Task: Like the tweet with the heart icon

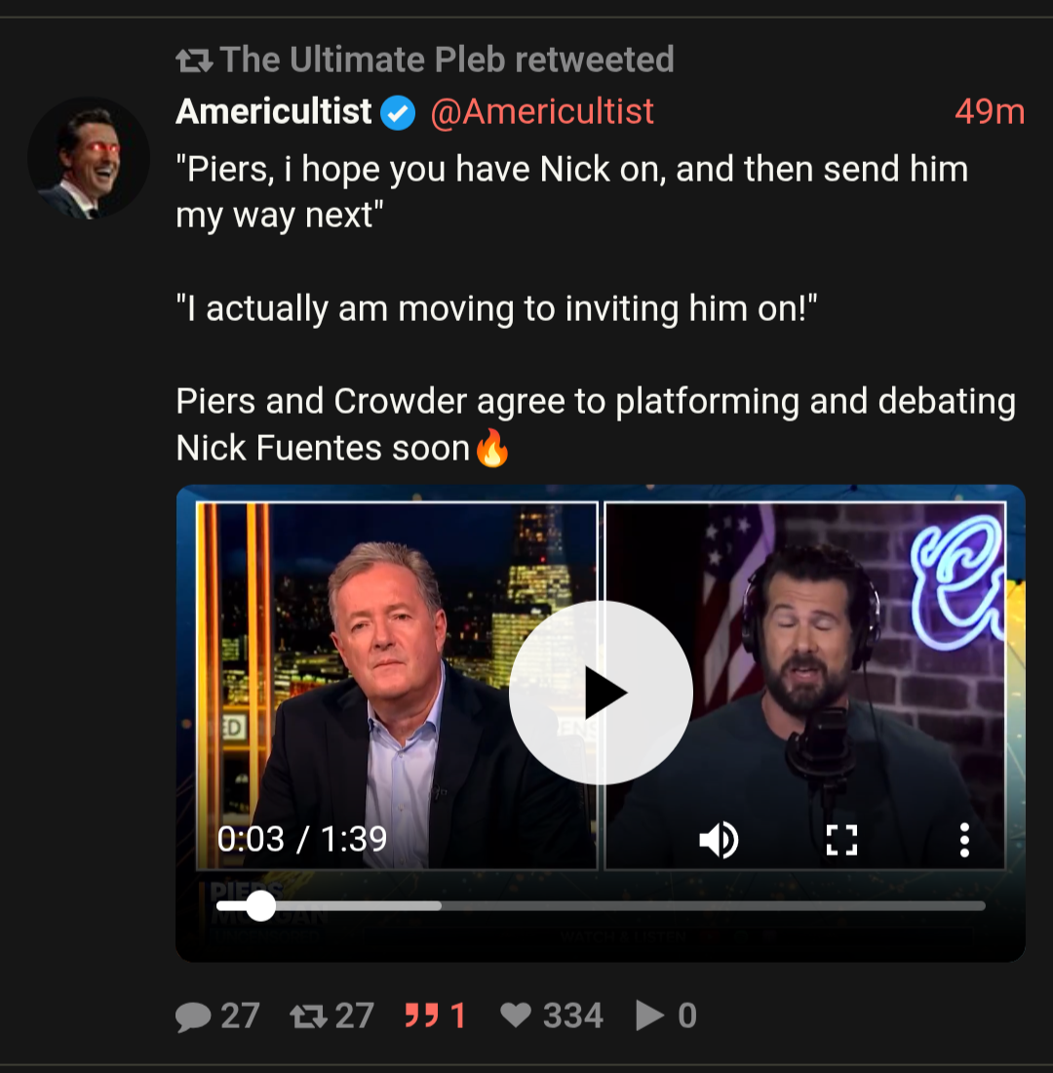Action: point(516,1016)
